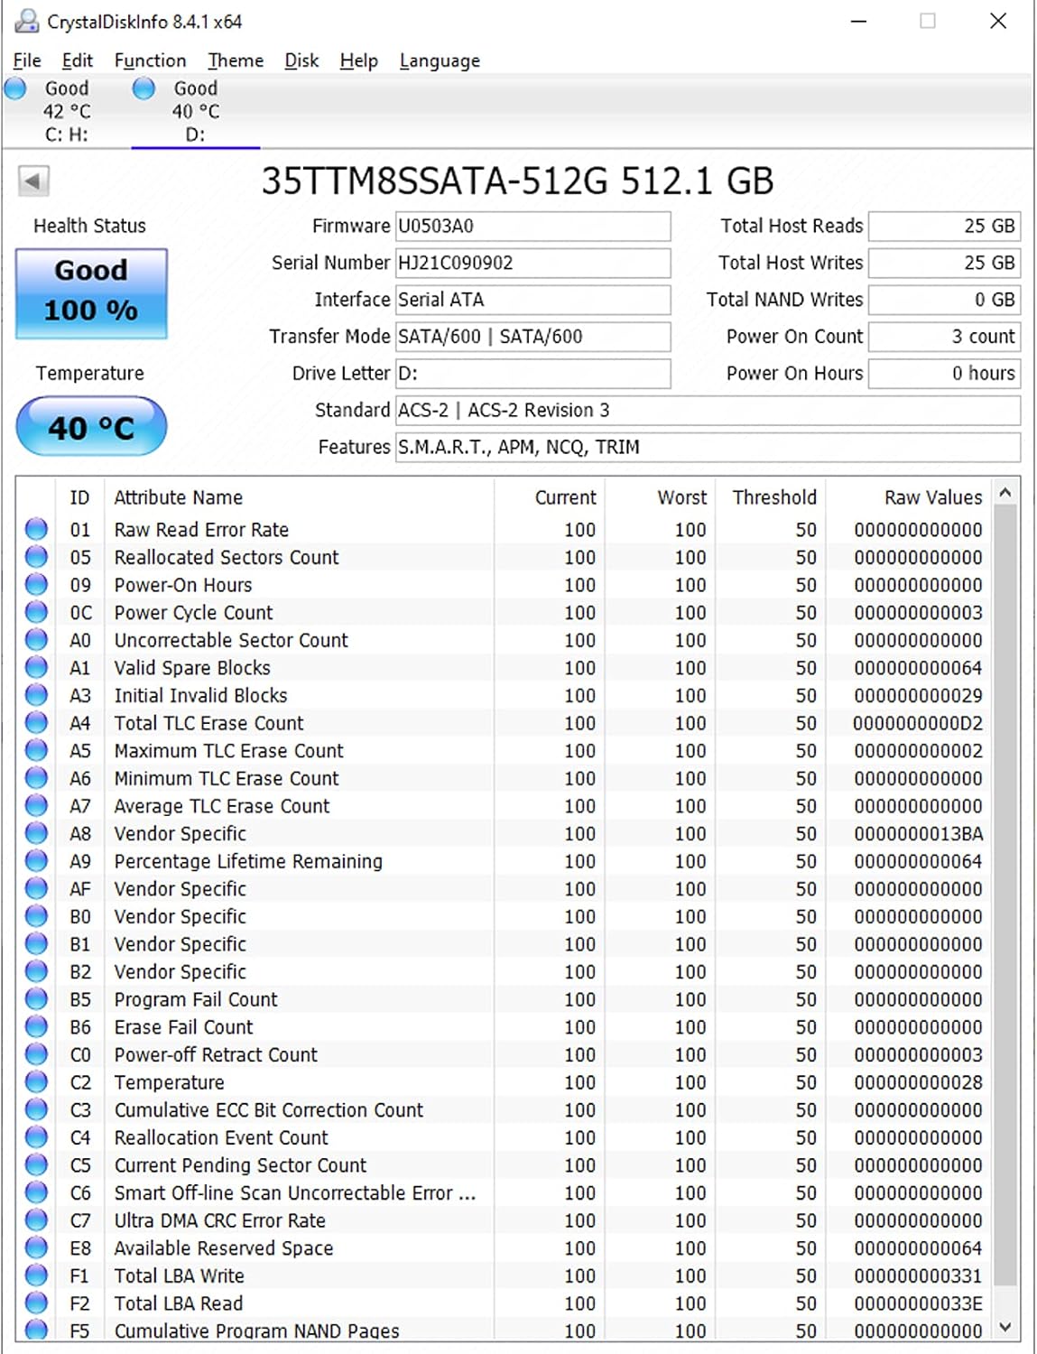The width and height of the screenshot is (1037, 1354).
Task: Click status orb for Valid Spare Blocks
Action: 36,667
